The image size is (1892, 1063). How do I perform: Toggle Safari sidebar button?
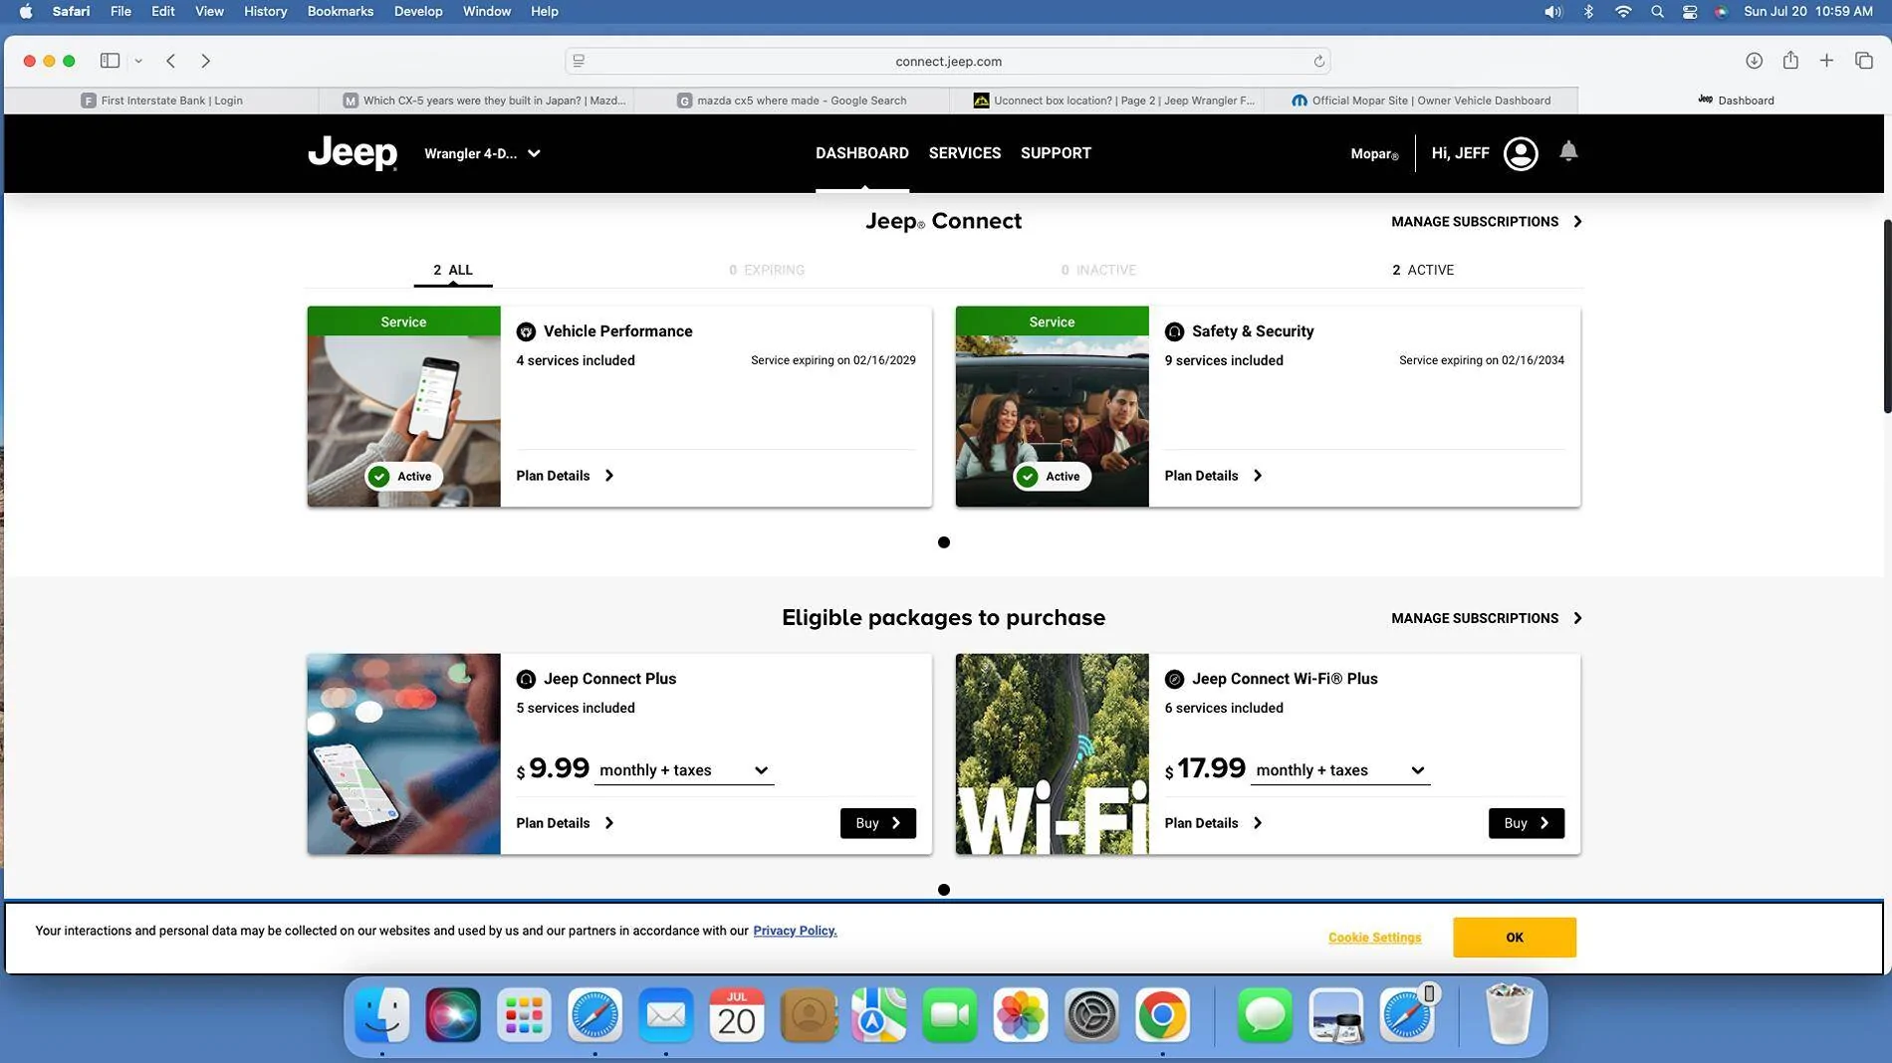(110, 61)
